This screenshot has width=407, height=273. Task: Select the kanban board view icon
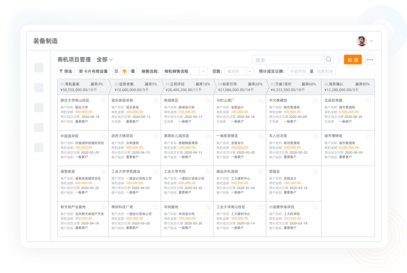(x=125, y=71)
